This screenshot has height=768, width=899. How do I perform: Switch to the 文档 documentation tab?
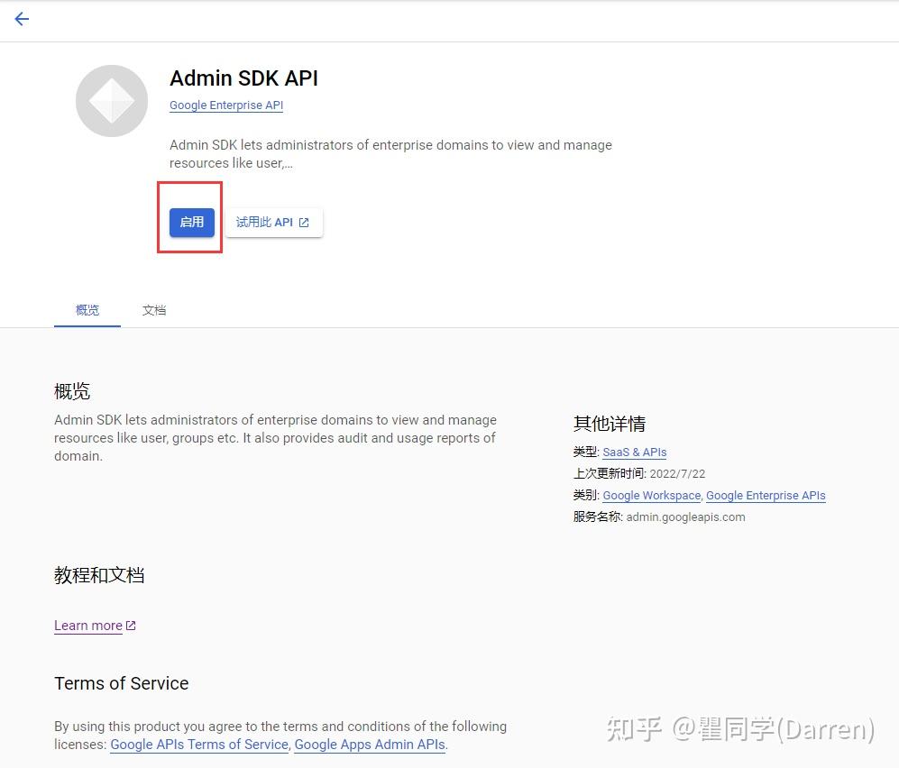pyautogui.click(x=153, y=310)
